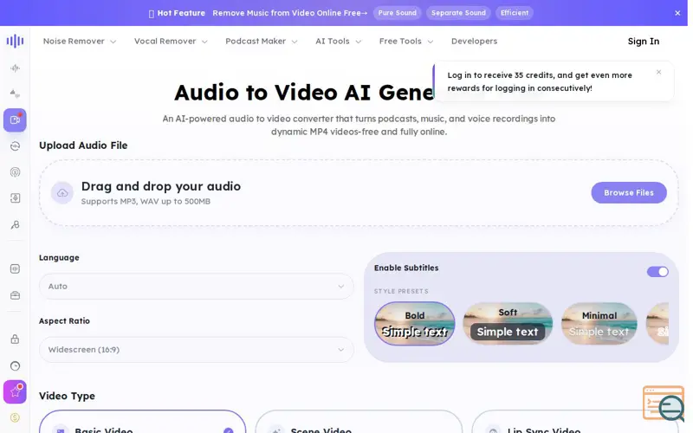Open the person with microphone sidebar icon

(15, 225)
